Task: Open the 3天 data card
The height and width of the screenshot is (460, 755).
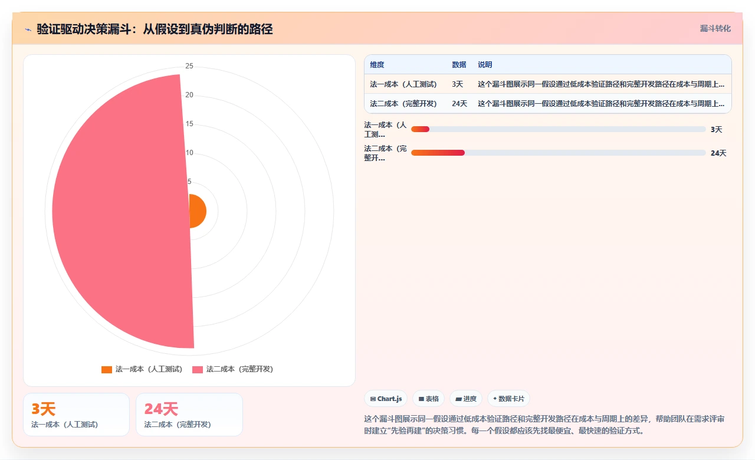Action: pyautogui.click(x=76, y=415)
